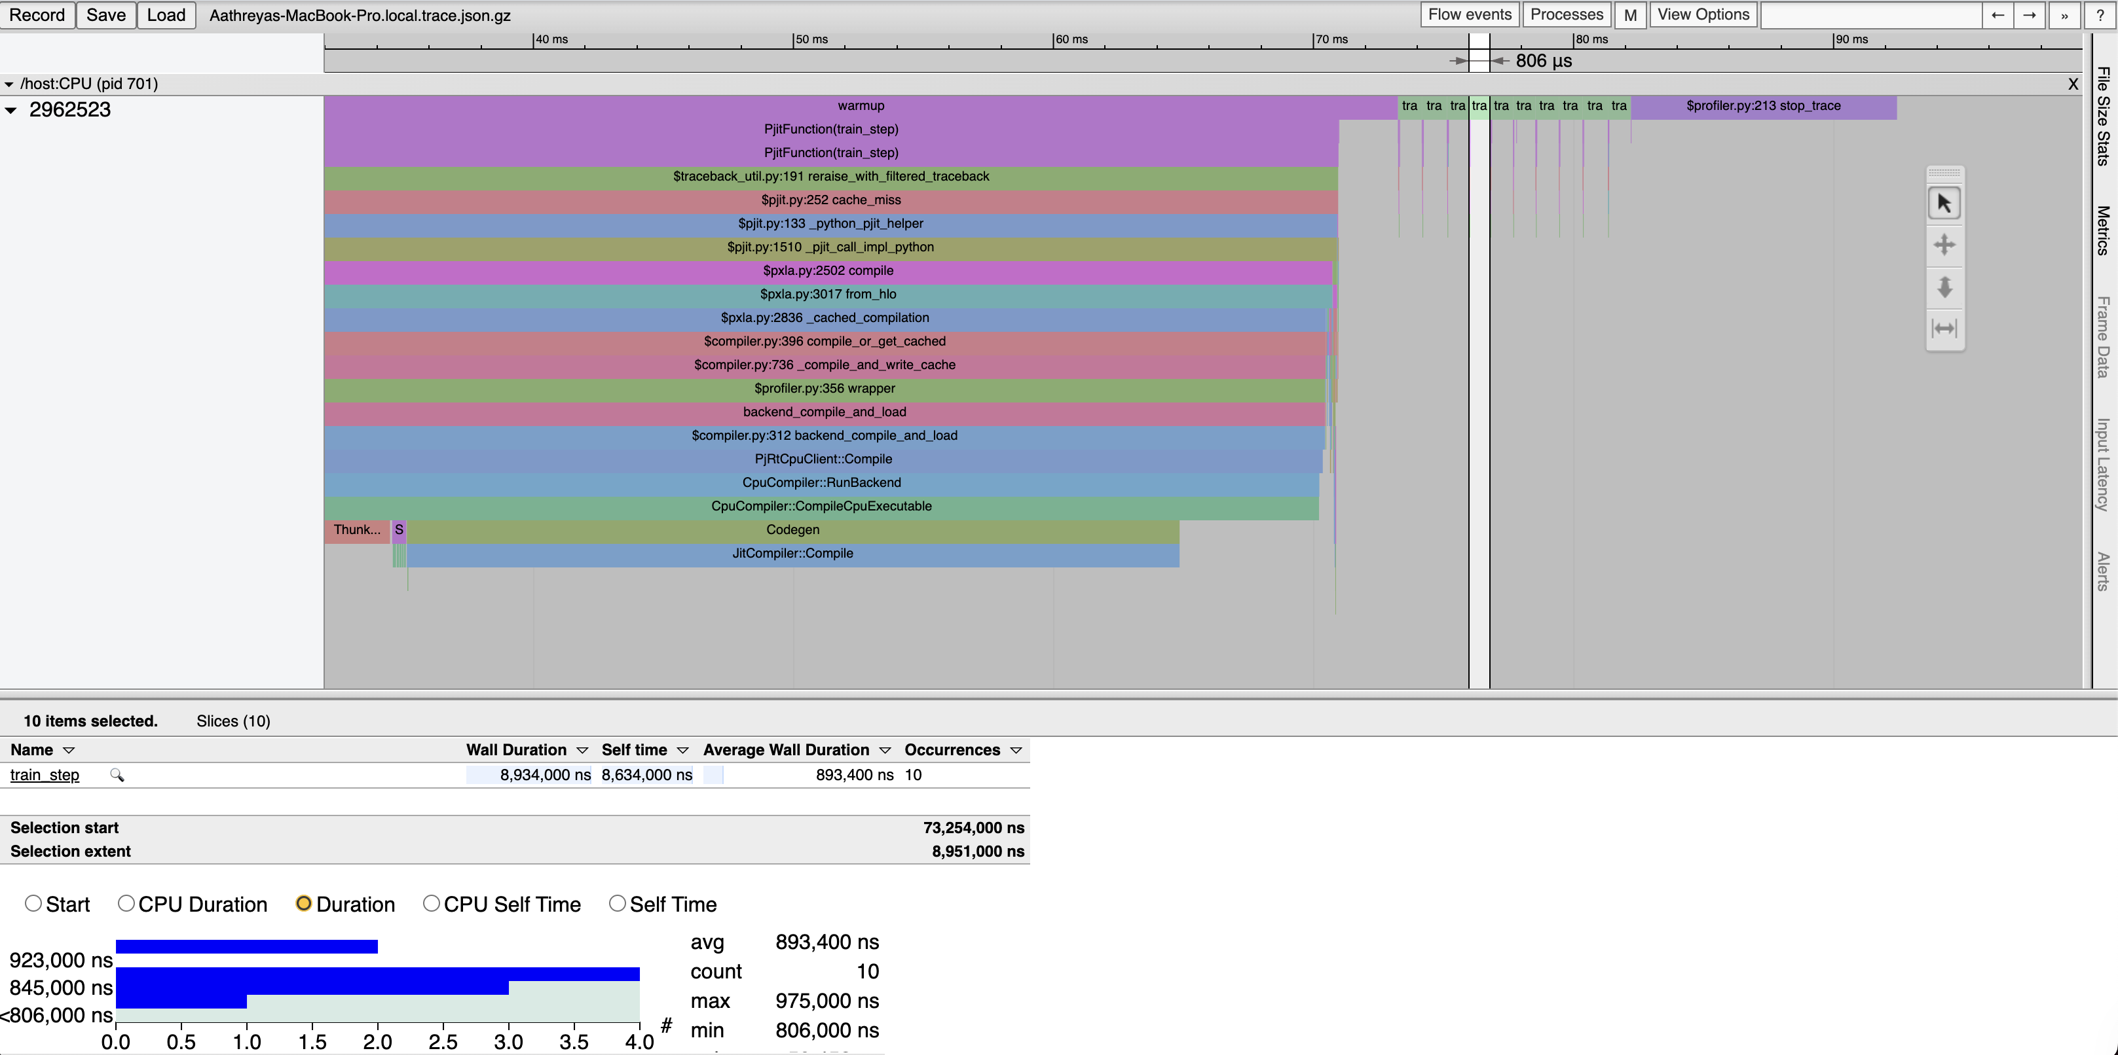Select the zoom tool icon
This screenshot has height=1055, width=2118.
(1944, 287)
